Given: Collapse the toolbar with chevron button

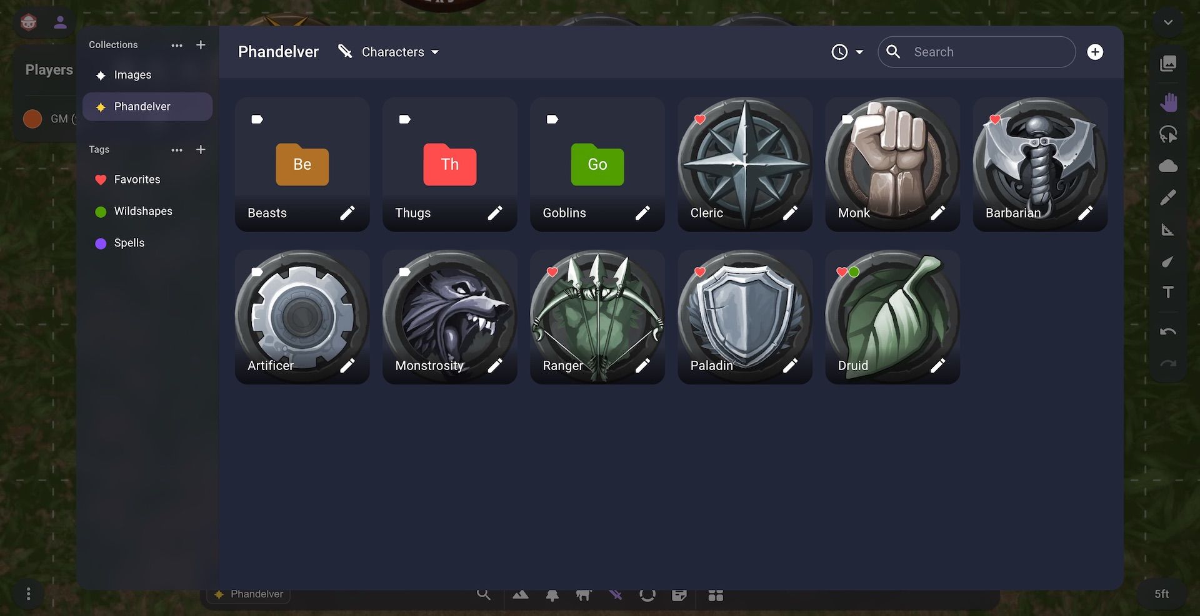Looking at the screenshot, I should 1168,22.
